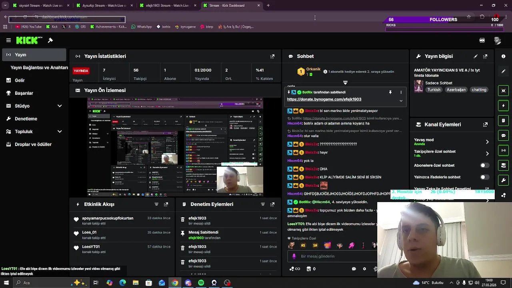Toggle the lightning bolt icon in the right rail
Screen dimensions: 512x288
click(x=504, y=106)
